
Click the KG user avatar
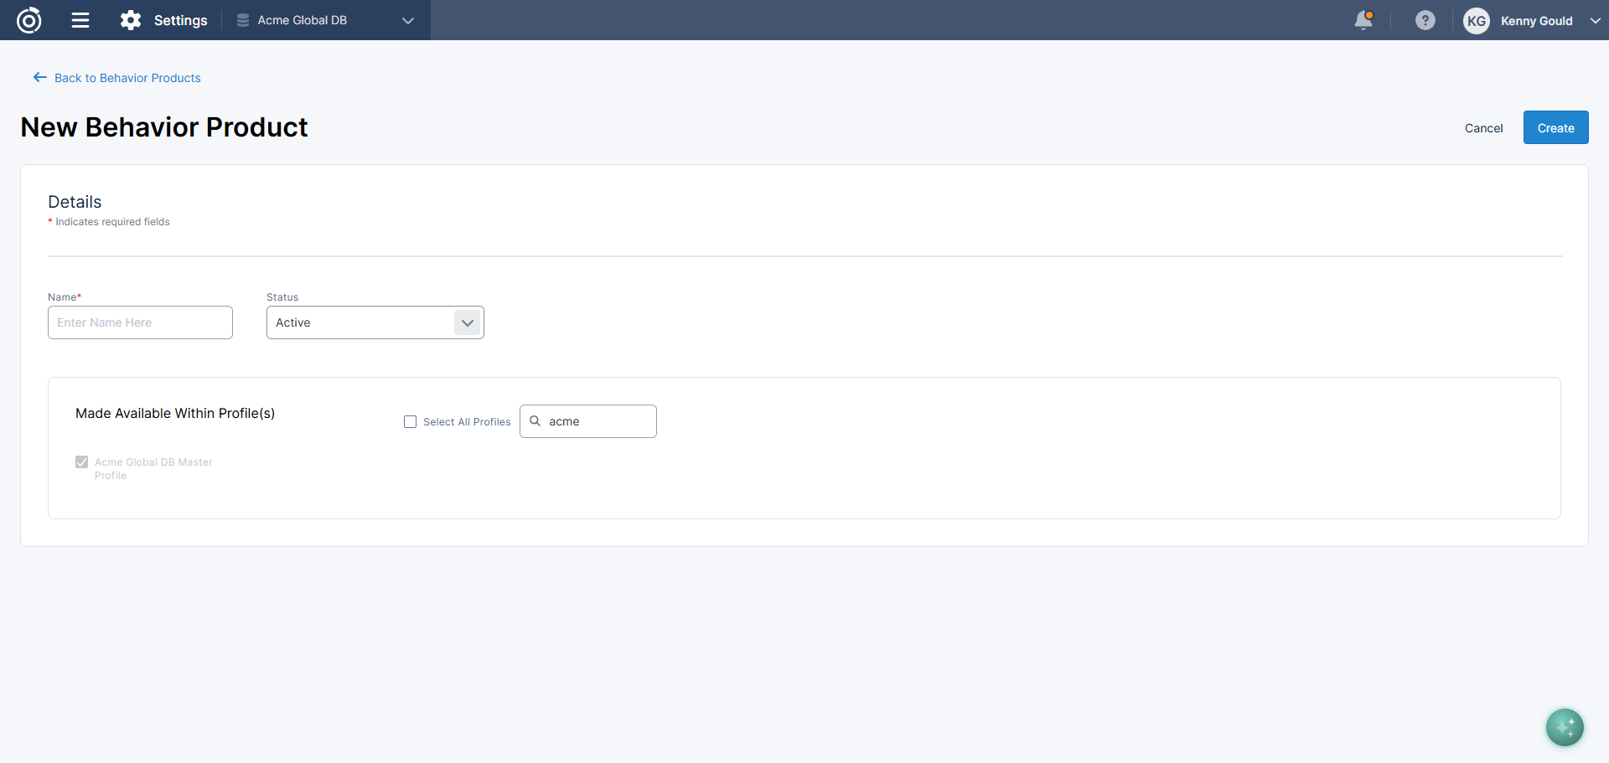(1476, 21)
